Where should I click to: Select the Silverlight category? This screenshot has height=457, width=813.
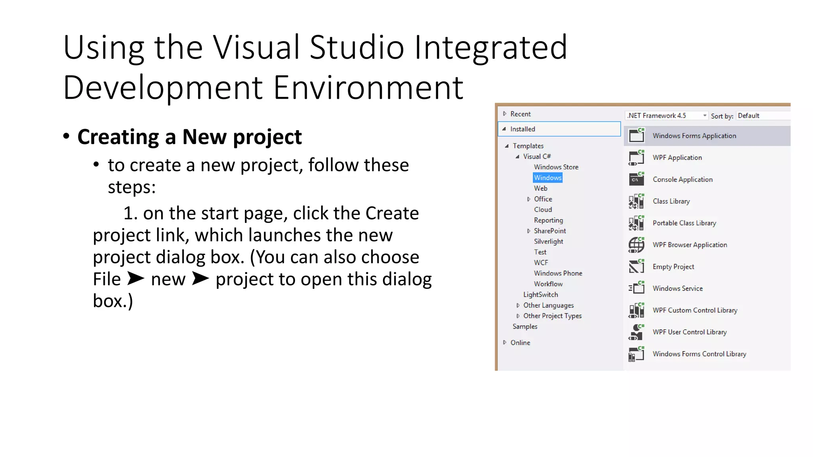[x=548, y=242]
